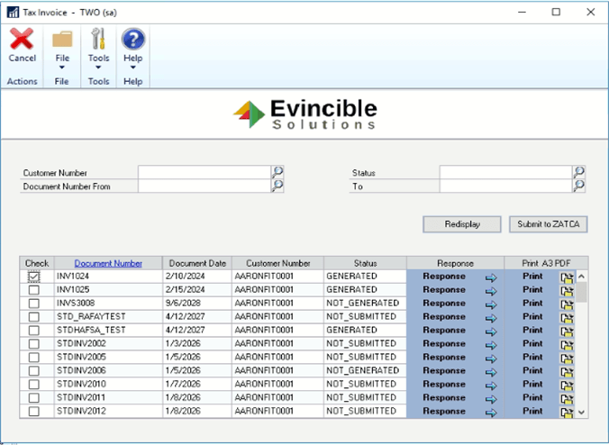Screen dimensions: 609x445
Task: Click the Customer Number column header
Action: pyautogui.click(x=278, y=263)
